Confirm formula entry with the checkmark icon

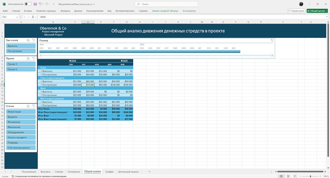[28, 17]
